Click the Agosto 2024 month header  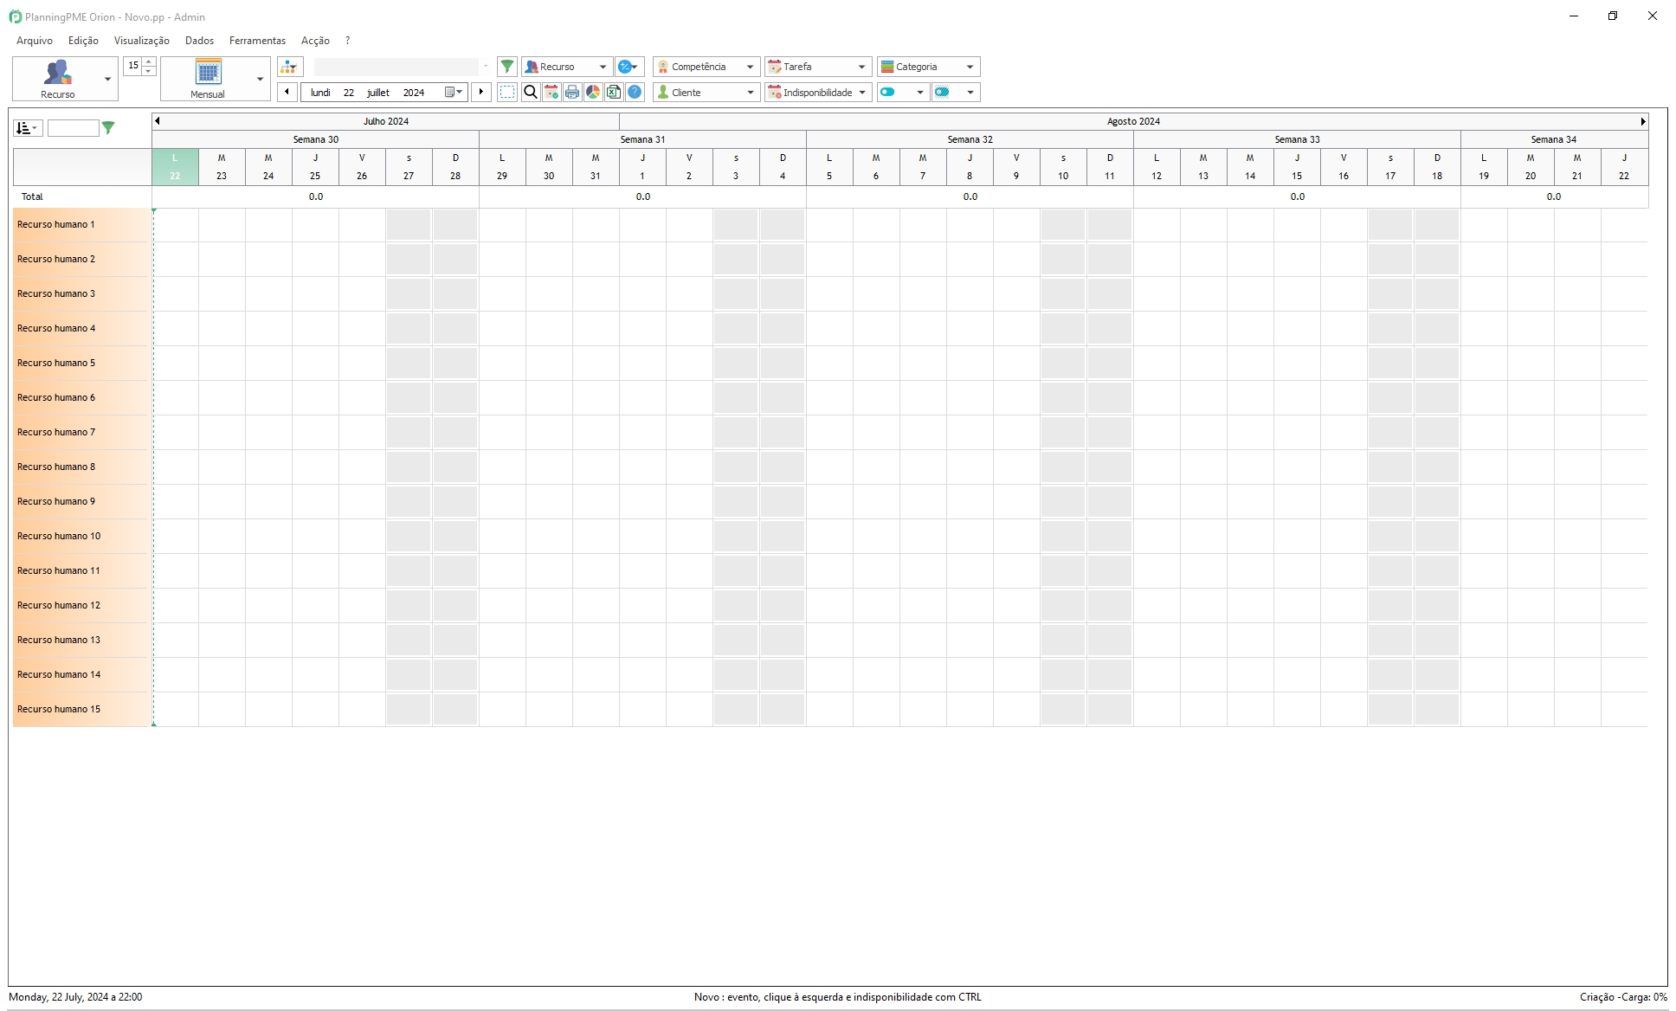click(1133, 121)
